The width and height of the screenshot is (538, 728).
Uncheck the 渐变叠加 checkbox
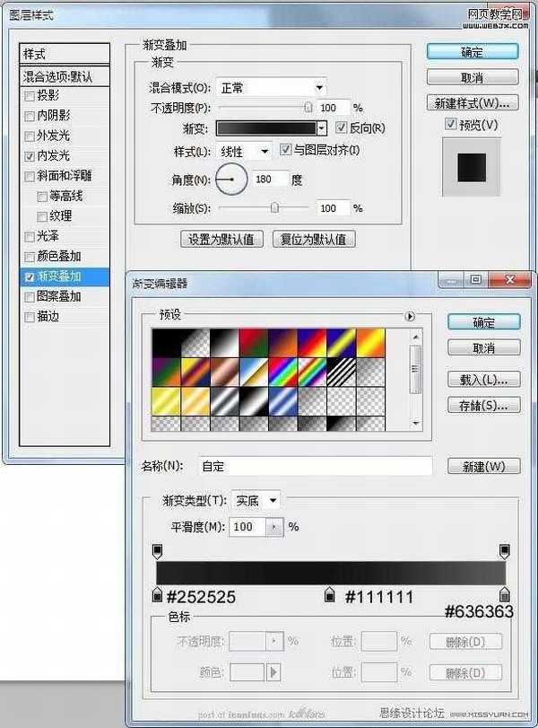click(30, 276)
